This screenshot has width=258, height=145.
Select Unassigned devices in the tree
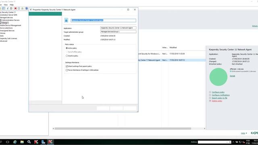pyautogui.click(x=7, y=31)
